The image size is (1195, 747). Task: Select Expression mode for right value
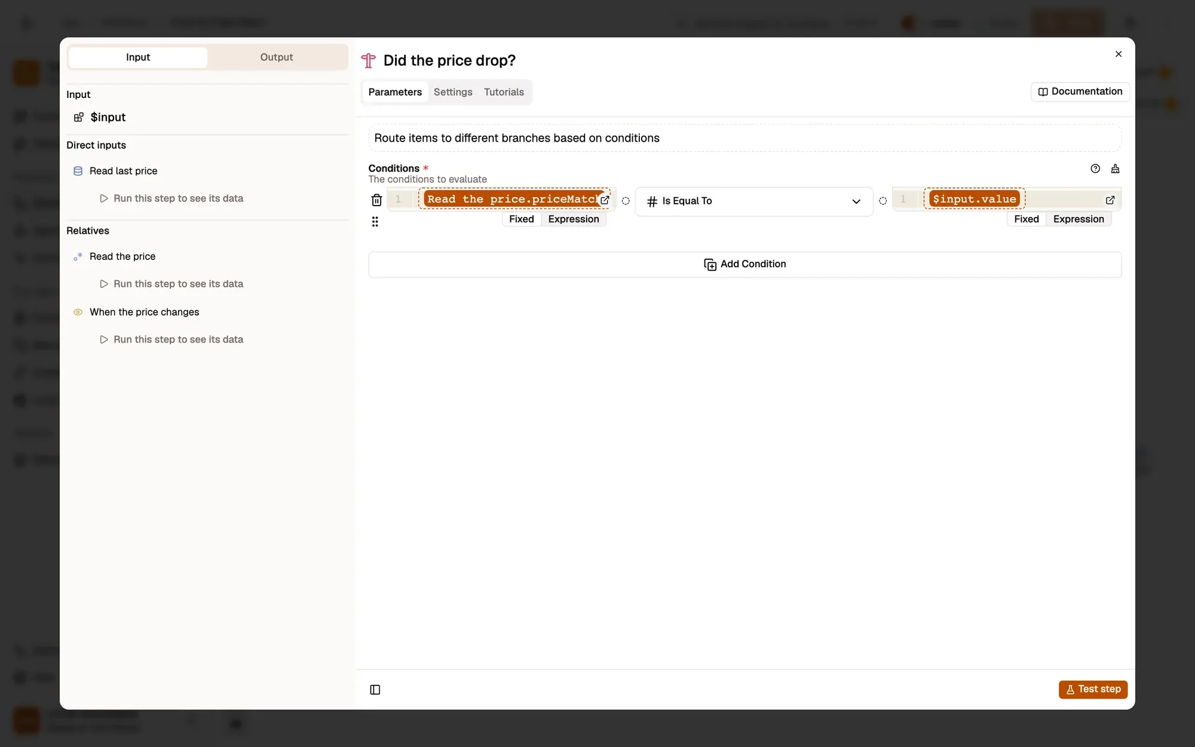coord(1078,219)
